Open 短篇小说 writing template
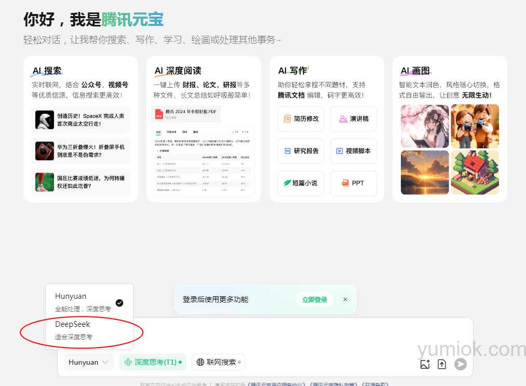The width and height of the screenshot is (526, 386). click(301, 183)
